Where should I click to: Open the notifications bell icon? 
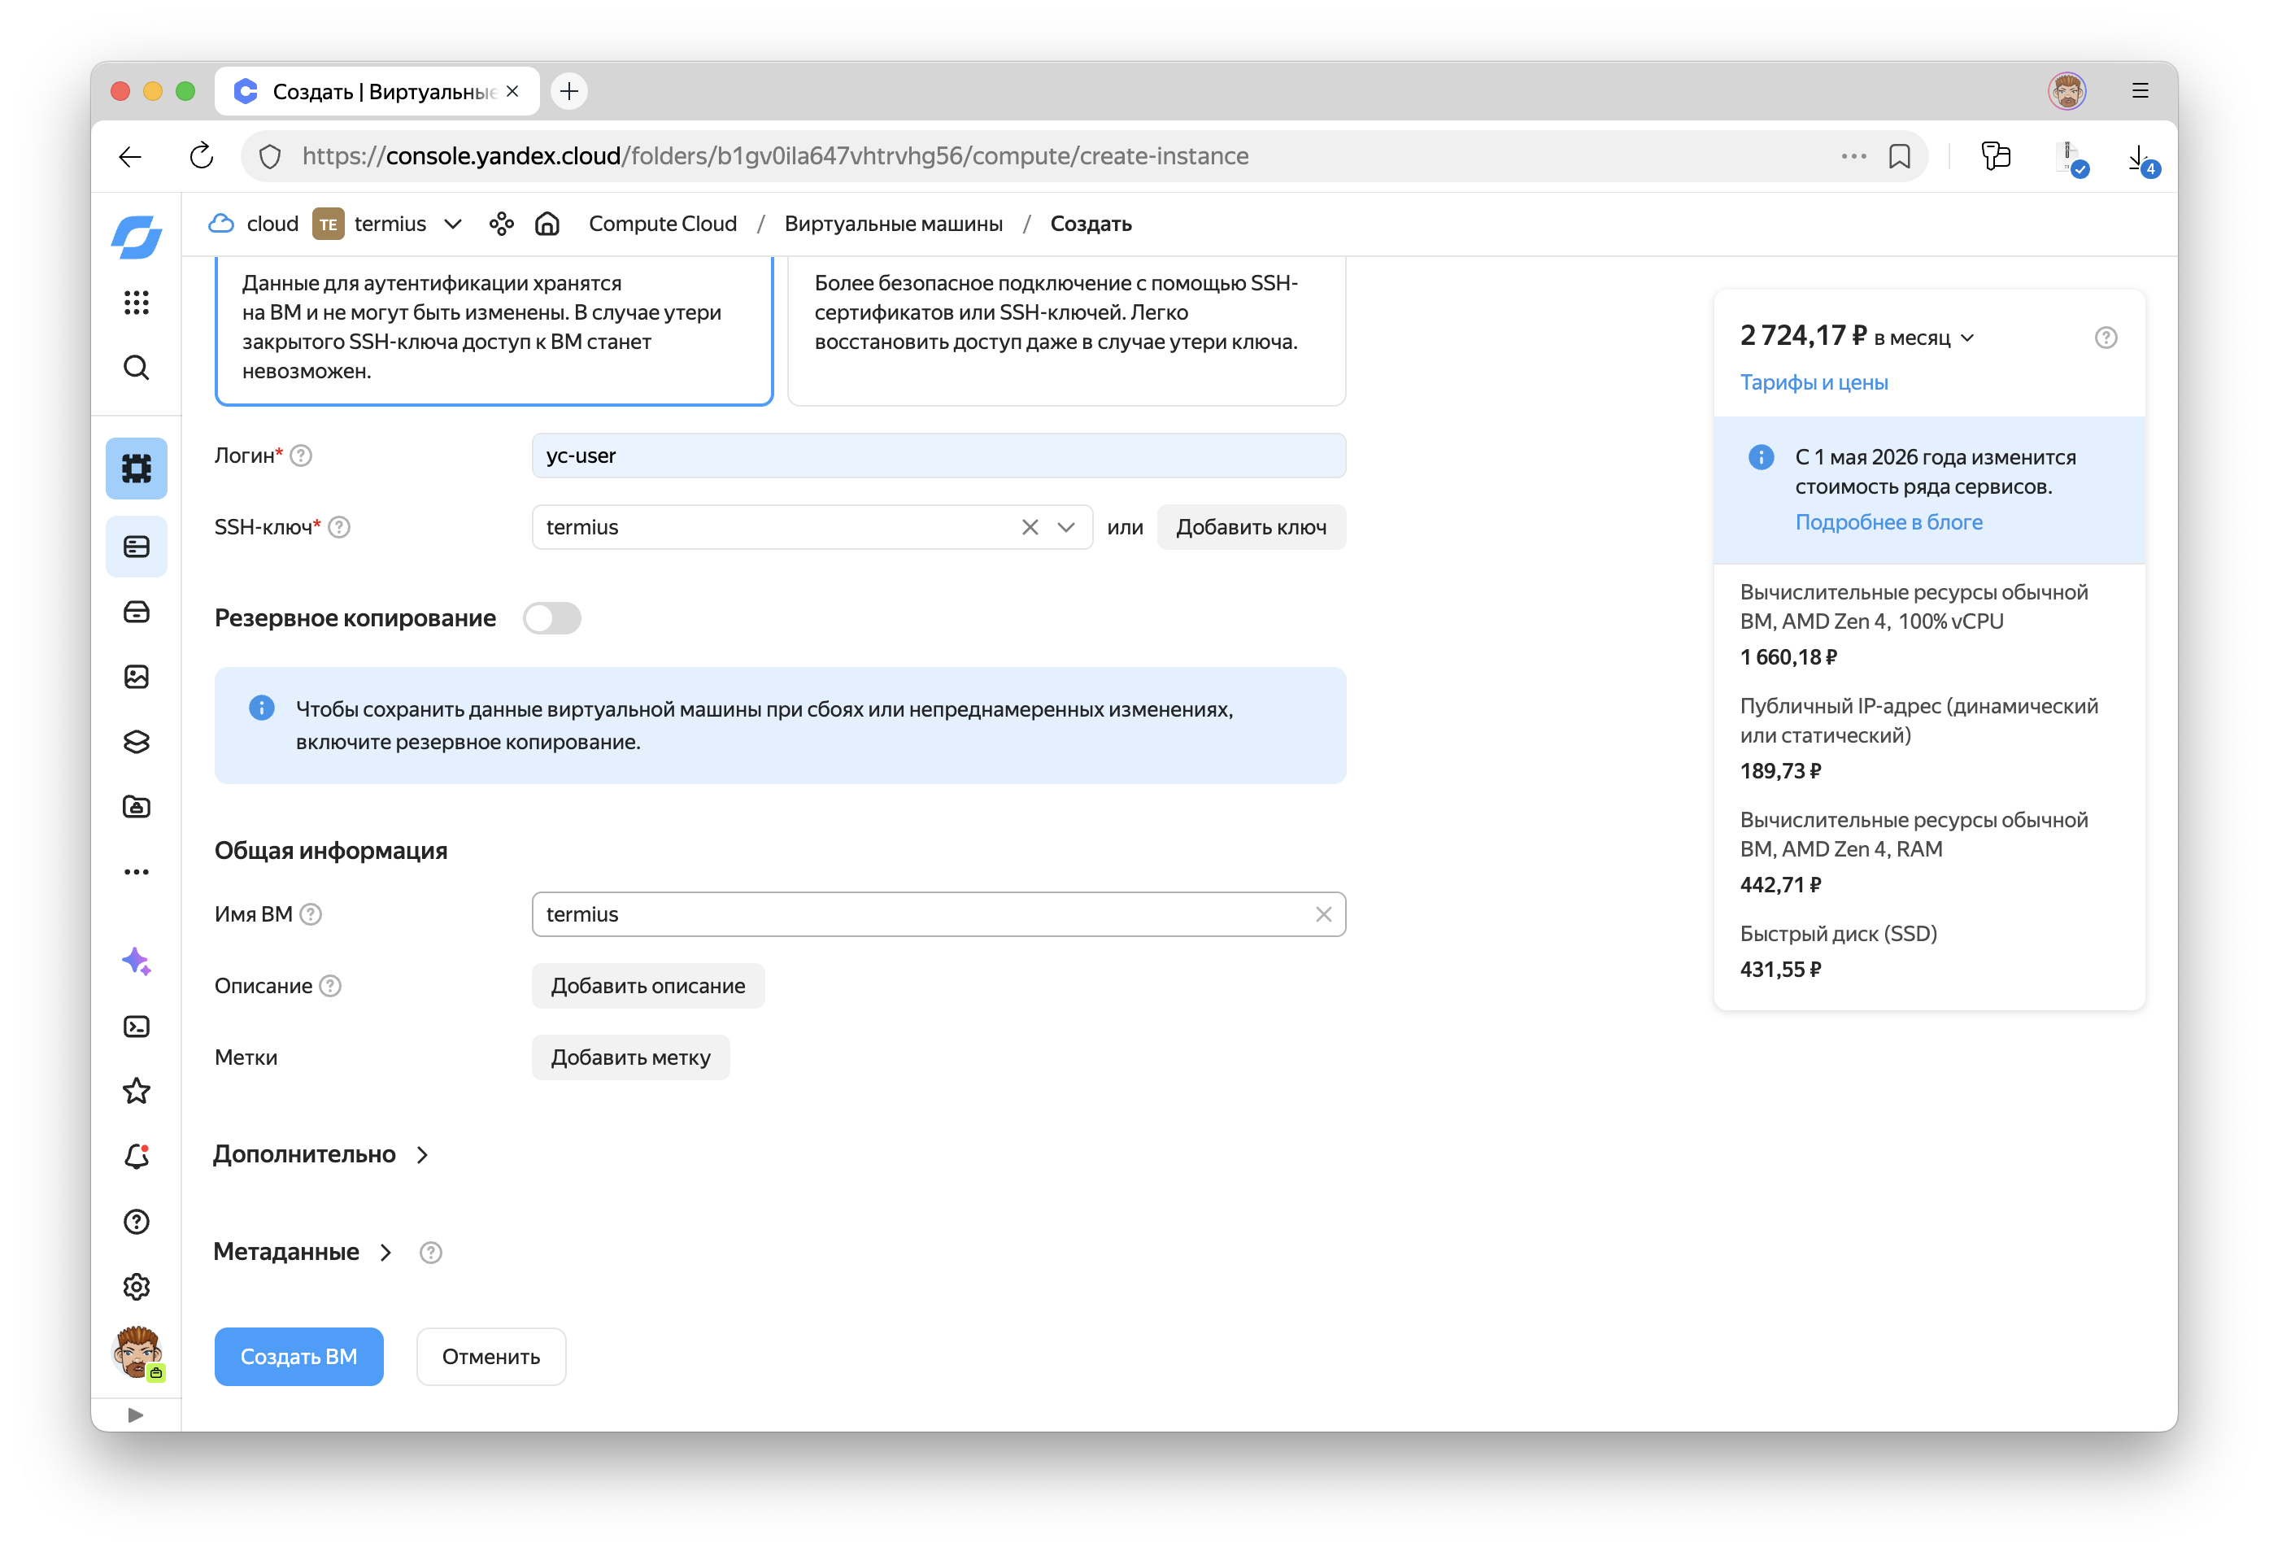coord(136,1157)
